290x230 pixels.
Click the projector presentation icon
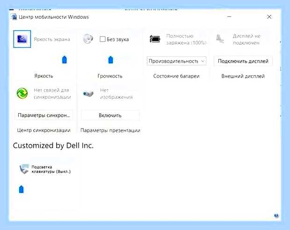[88, 93]
